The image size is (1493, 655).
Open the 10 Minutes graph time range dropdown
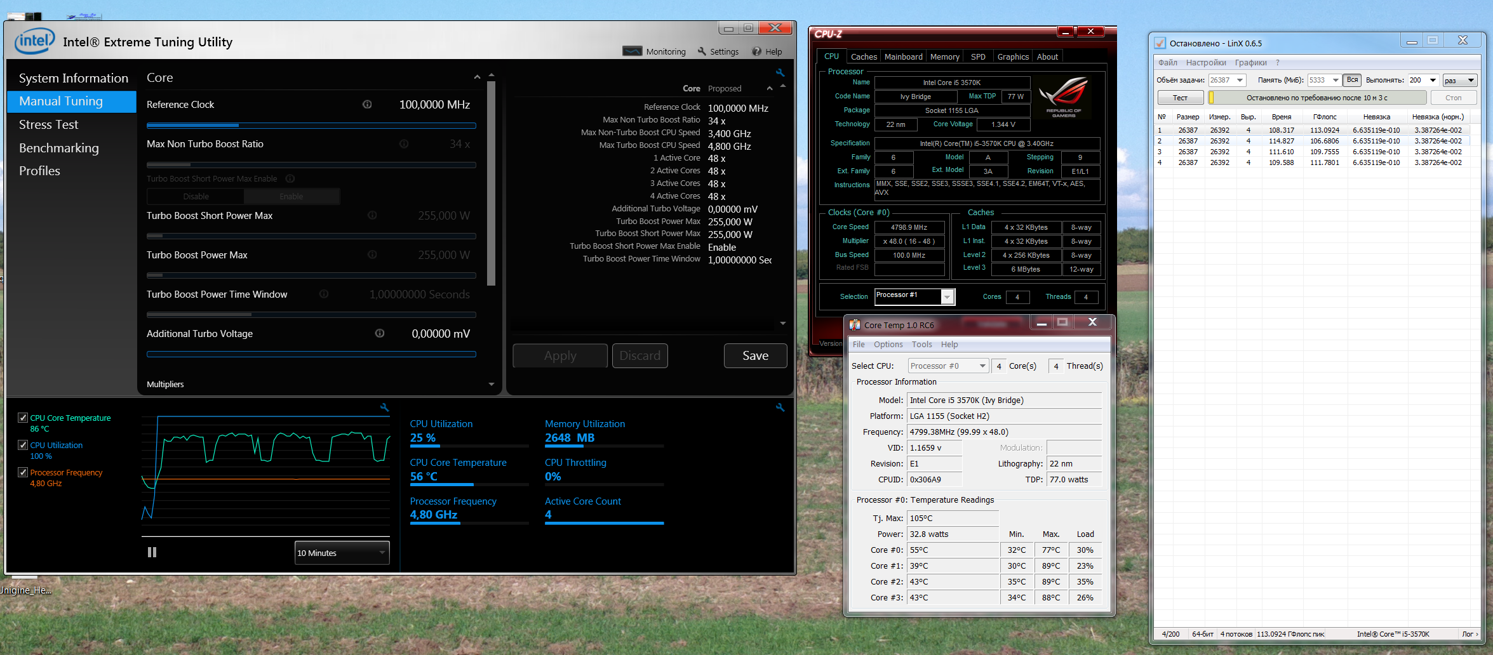tap(342, 553)
